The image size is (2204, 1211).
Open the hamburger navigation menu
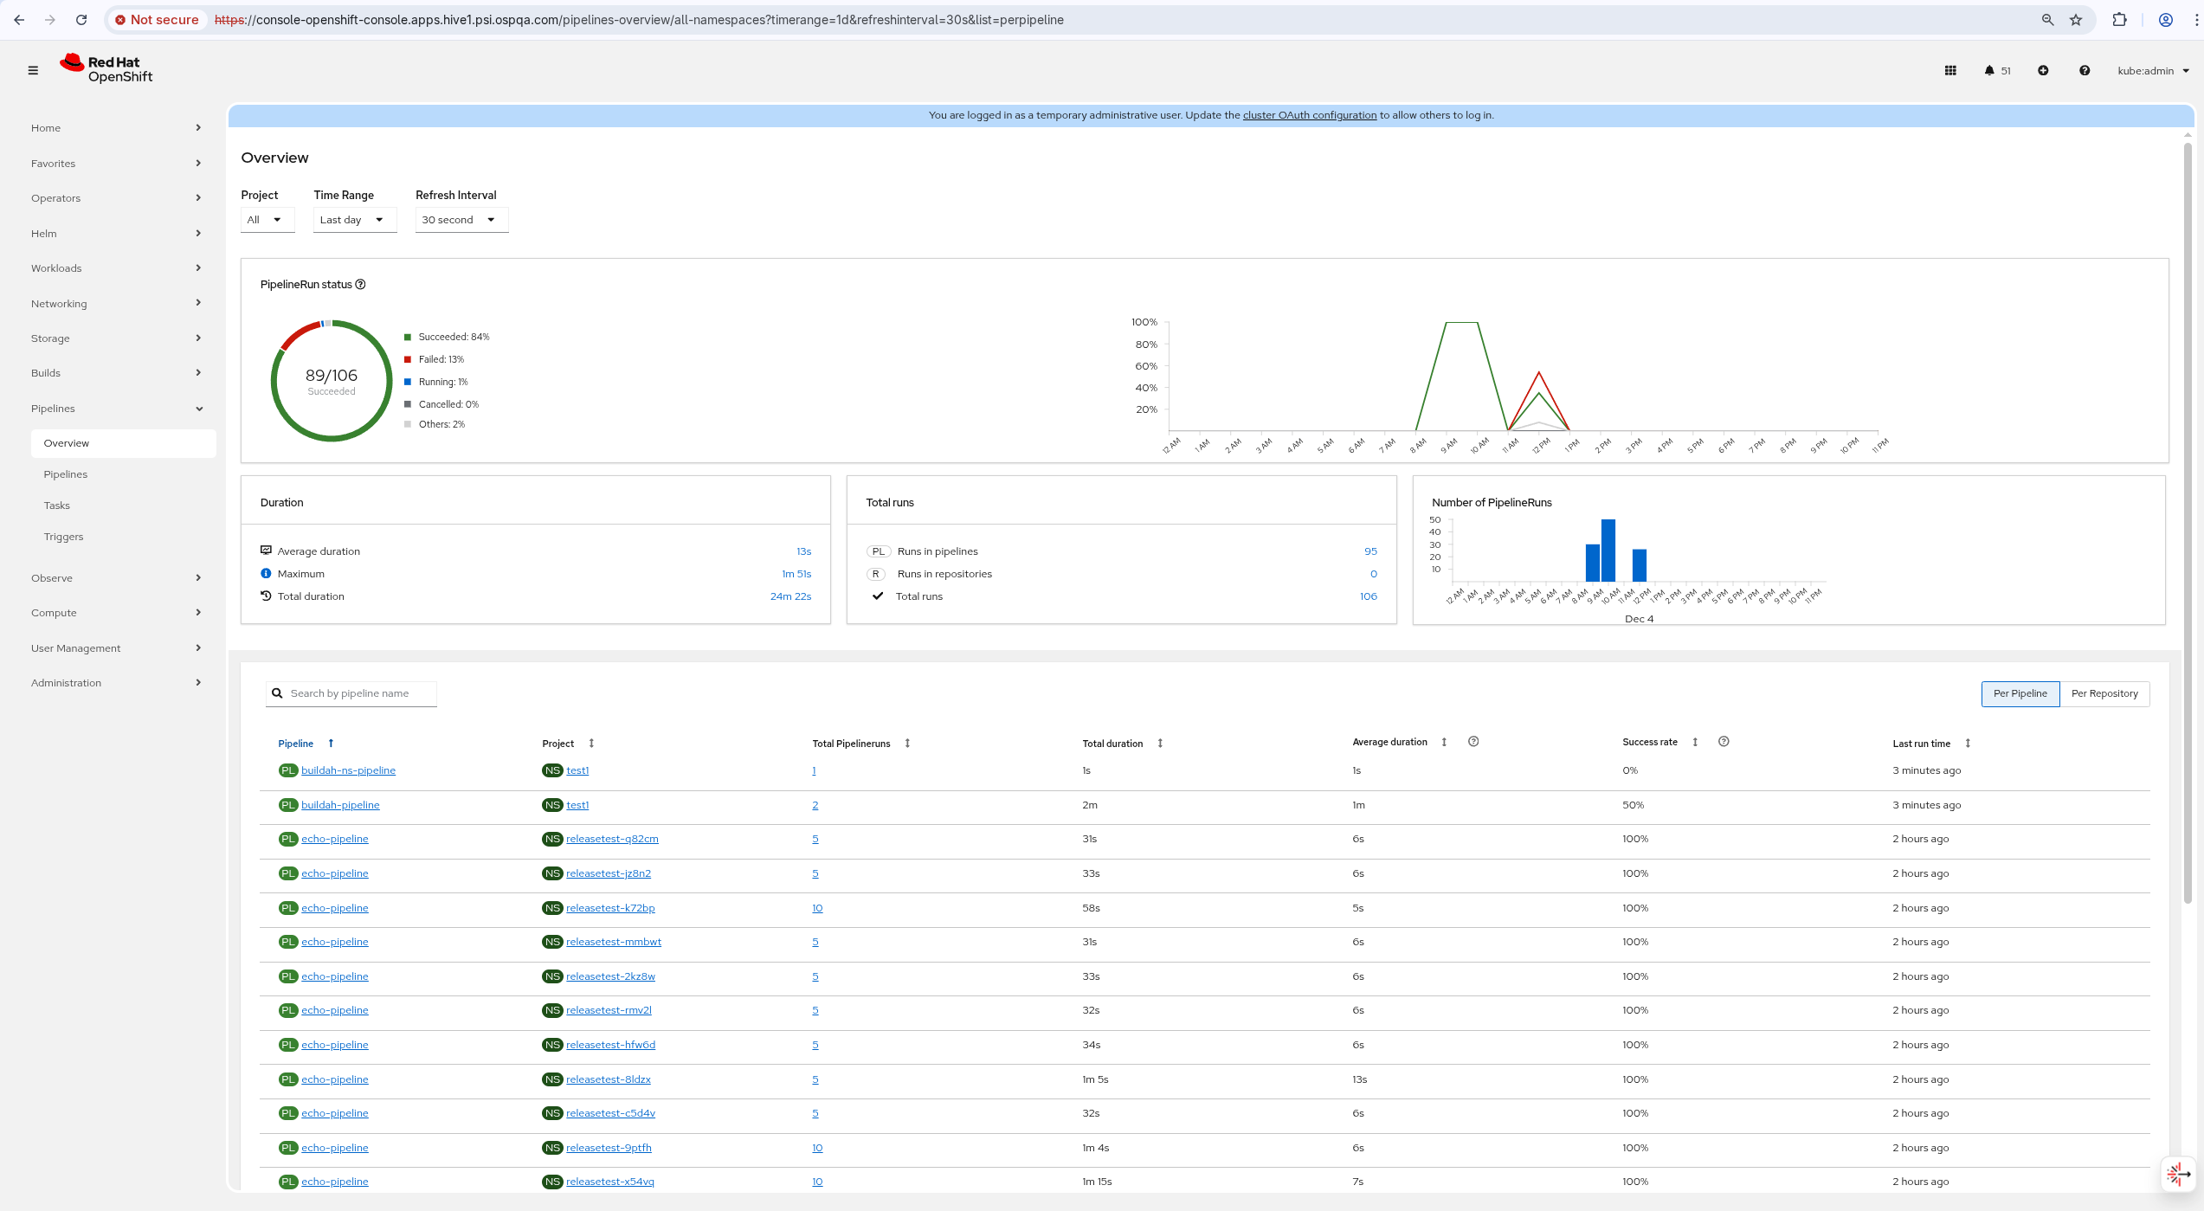[x=33, y=70]
